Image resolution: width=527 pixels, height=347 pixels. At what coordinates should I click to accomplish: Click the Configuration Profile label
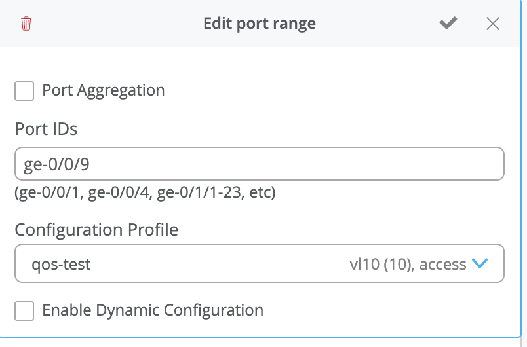pyautogui.click(x=96, y=230)
